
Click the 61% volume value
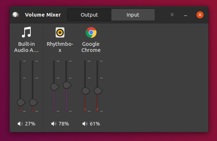pyautogui.click(x=95, y=124)
